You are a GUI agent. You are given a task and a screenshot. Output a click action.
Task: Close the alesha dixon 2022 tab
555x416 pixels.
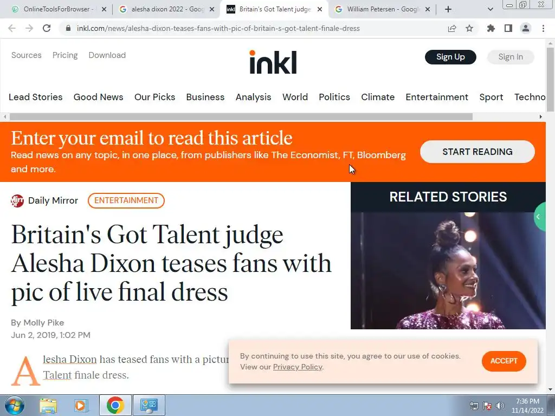pos(212,9)
